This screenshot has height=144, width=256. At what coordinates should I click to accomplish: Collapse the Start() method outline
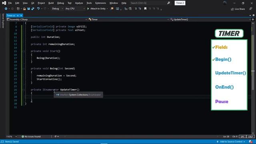point(24,51)
